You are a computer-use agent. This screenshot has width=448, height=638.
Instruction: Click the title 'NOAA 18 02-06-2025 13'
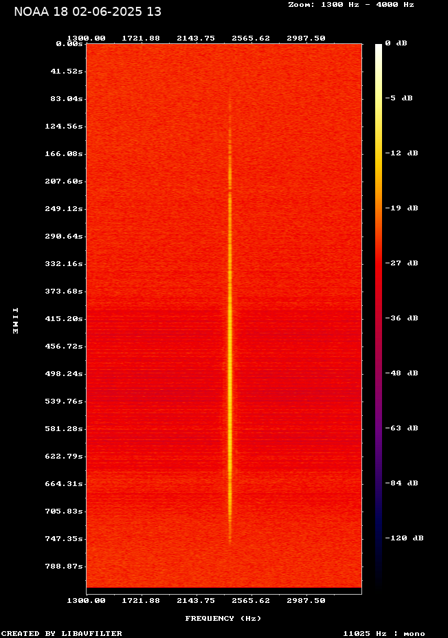coord(87,12)
